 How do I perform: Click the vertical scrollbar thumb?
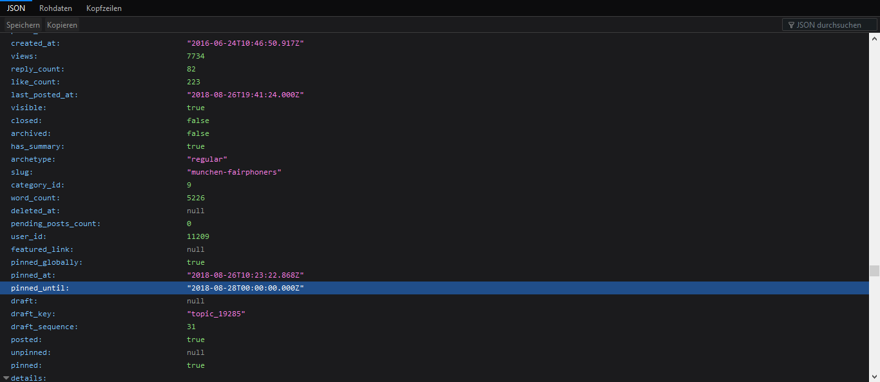874,271
